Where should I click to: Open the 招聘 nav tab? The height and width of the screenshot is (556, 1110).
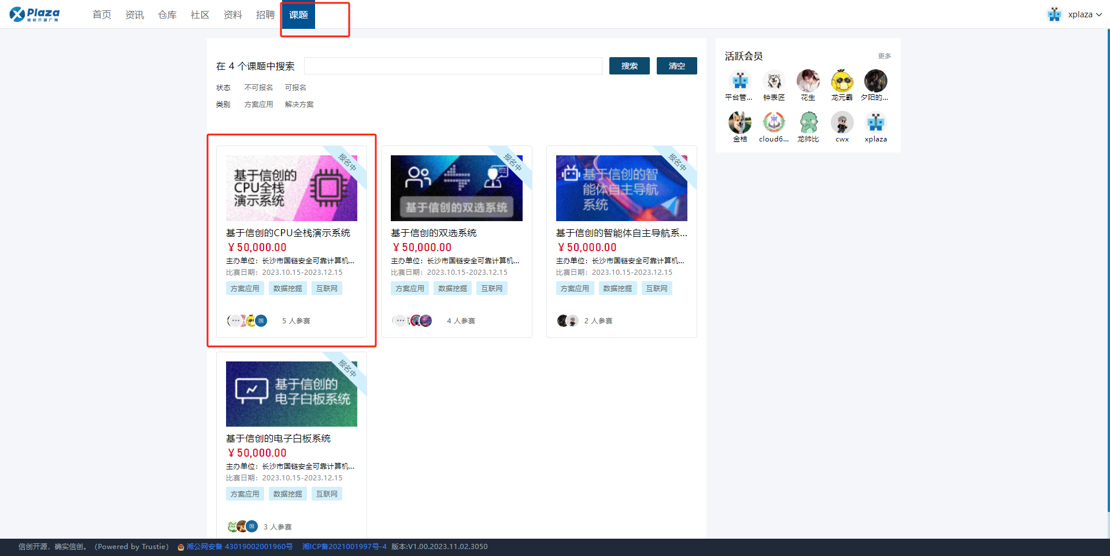coord(265,14)
